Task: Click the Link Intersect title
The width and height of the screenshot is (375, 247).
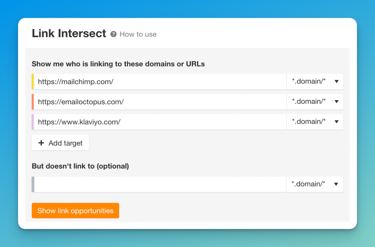Action: tap(69, 33)
